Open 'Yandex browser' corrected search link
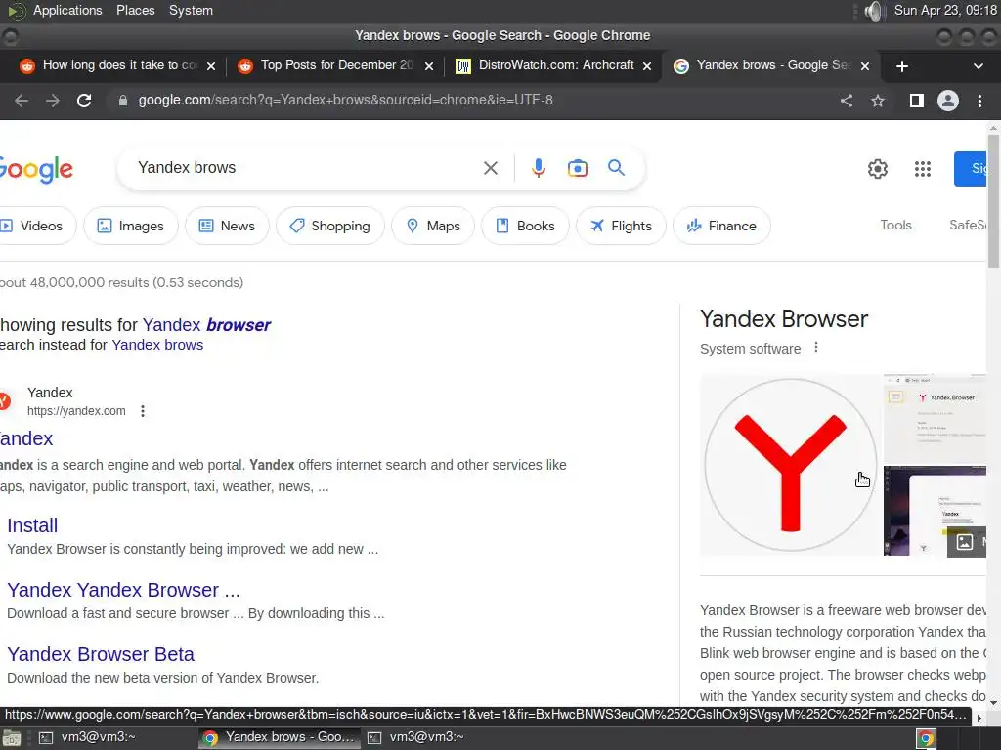This screenshot has width=1001, height=750. point(206,325)
